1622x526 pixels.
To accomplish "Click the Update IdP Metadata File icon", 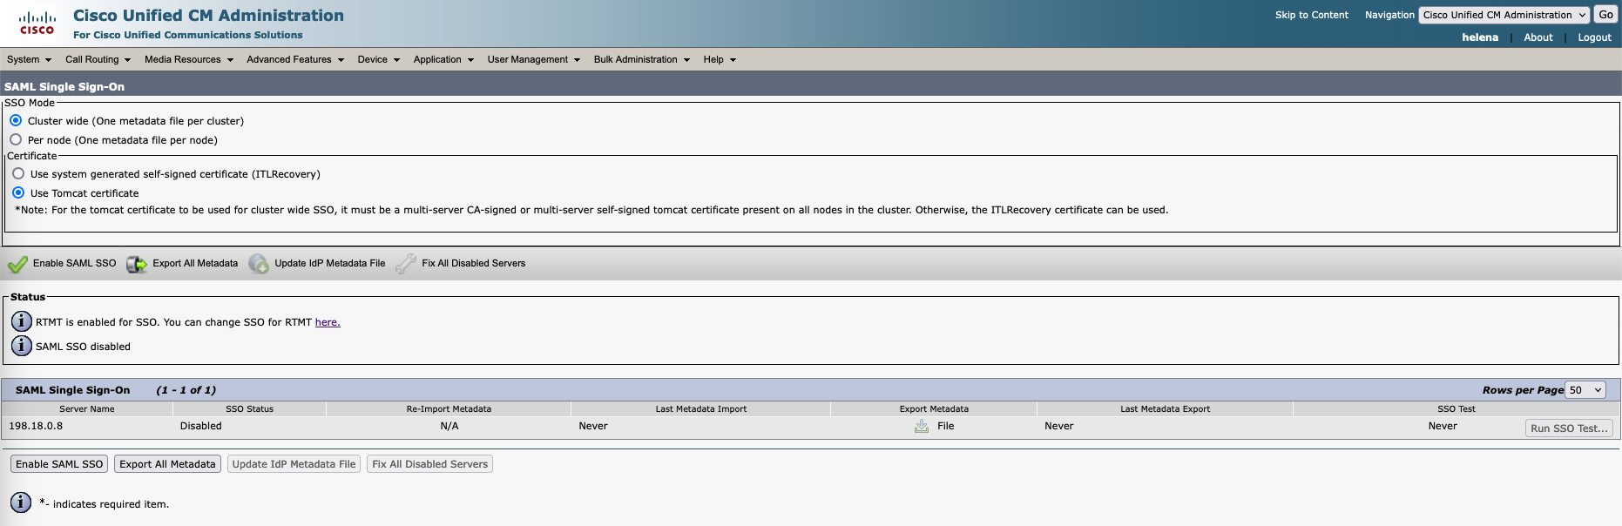I will click(259, 264).
